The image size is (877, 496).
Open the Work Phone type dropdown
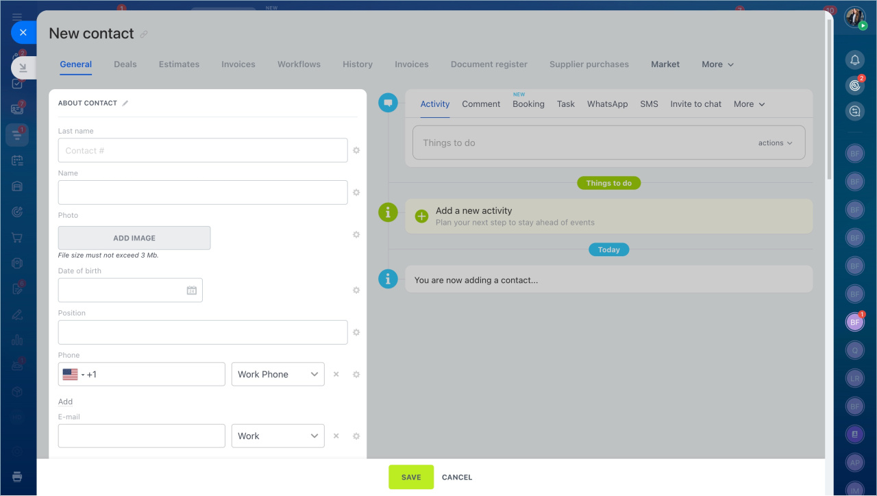pyautogui.click(x=277, y=375)
